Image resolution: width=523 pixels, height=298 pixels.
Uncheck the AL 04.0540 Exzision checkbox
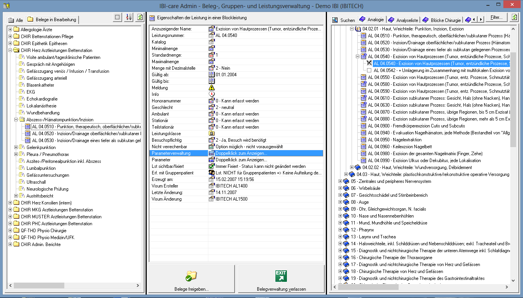[x=369, y=63]
